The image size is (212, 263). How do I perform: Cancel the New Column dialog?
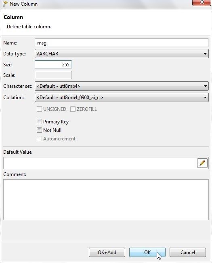click(x=188, y=252)
